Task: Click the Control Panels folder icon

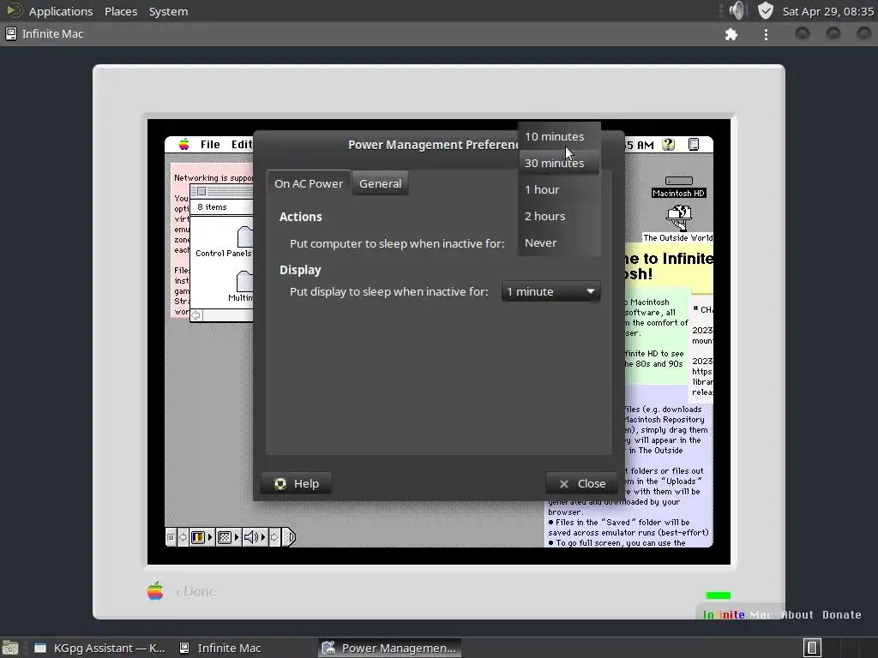Action: pyautogui.click(x=244, y=236)
